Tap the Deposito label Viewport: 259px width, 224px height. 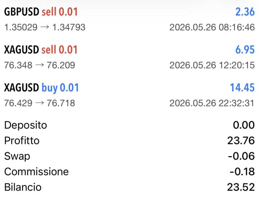pyautogui.click(x=26, y=125)
